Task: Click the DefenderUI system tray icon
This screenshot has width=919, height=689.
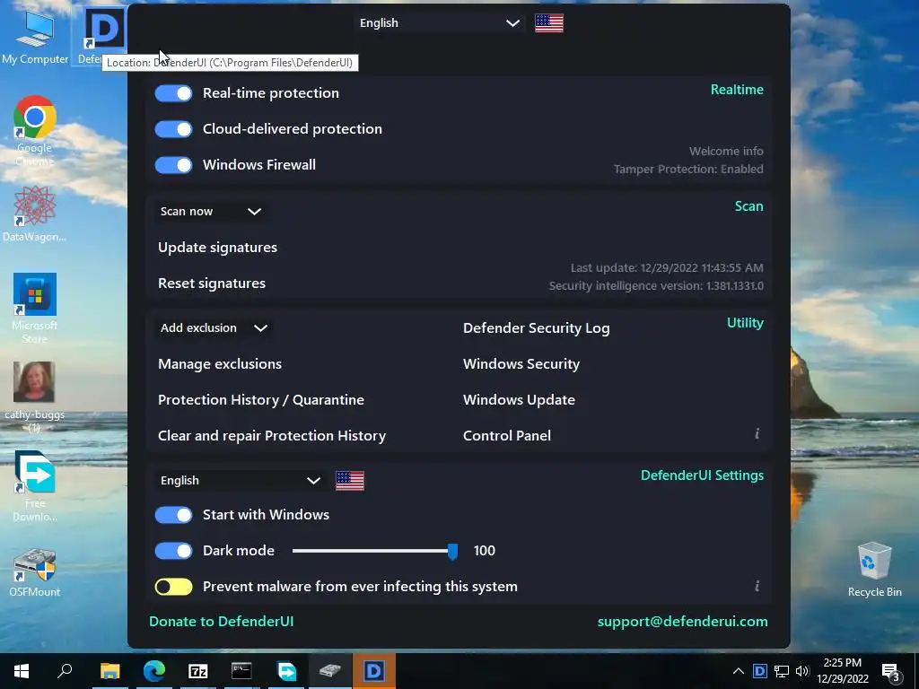Action: coord(759,671)
